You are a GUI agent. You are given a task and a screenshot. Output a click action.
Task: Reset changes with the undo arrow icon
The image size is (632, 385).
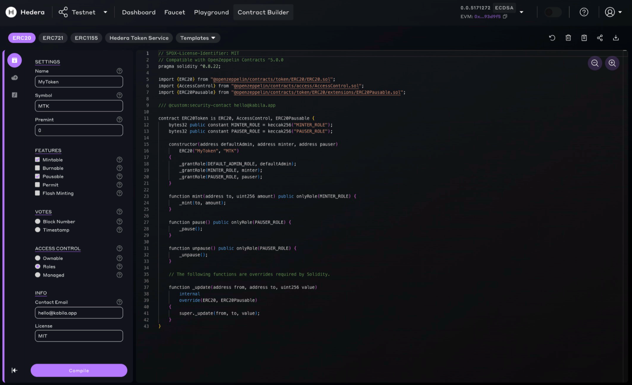point(552,38)
